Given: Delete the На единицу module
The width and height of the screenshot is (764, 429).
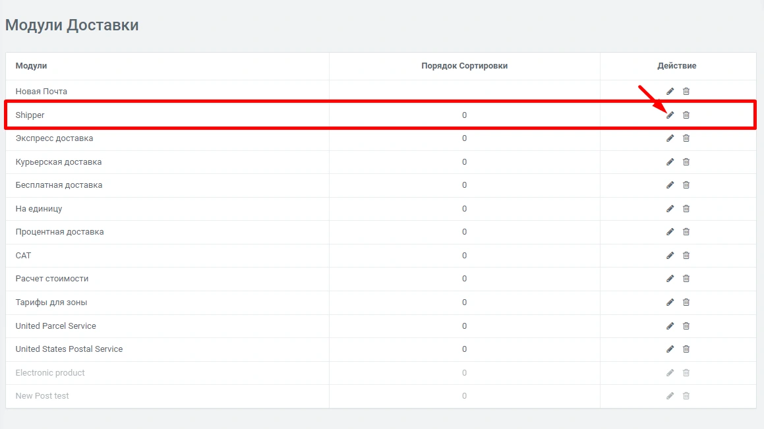Looking at the screenshot, I should pos(686,208).
